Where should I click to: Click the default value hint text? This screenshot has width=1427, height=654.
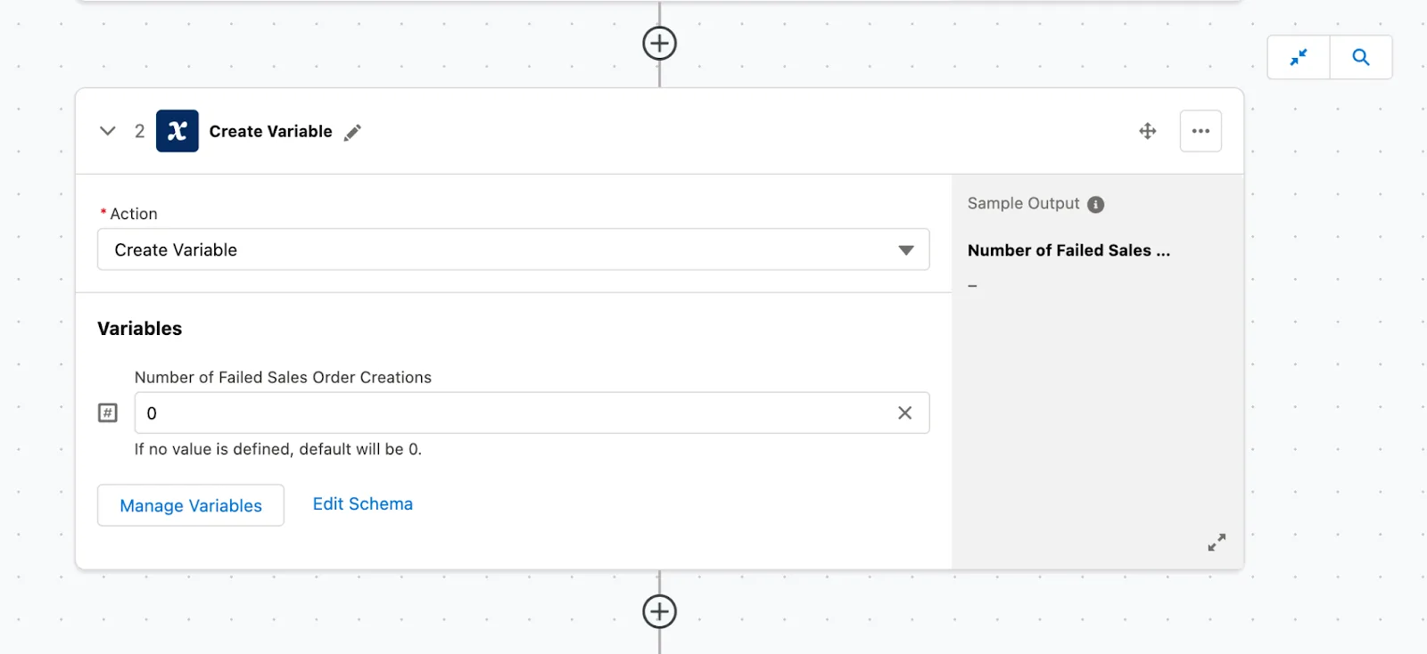pos(278,449)
